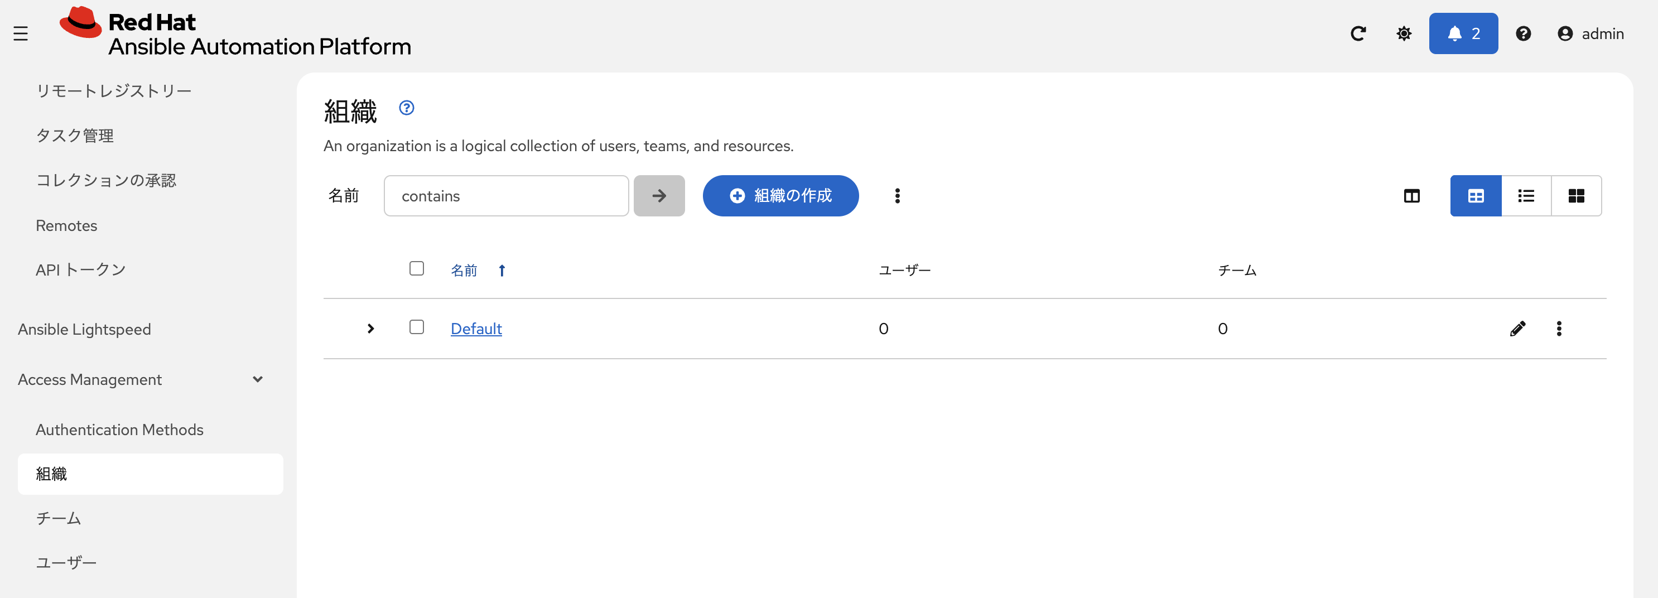Switch theme with the sun icon

(1404, 33)
